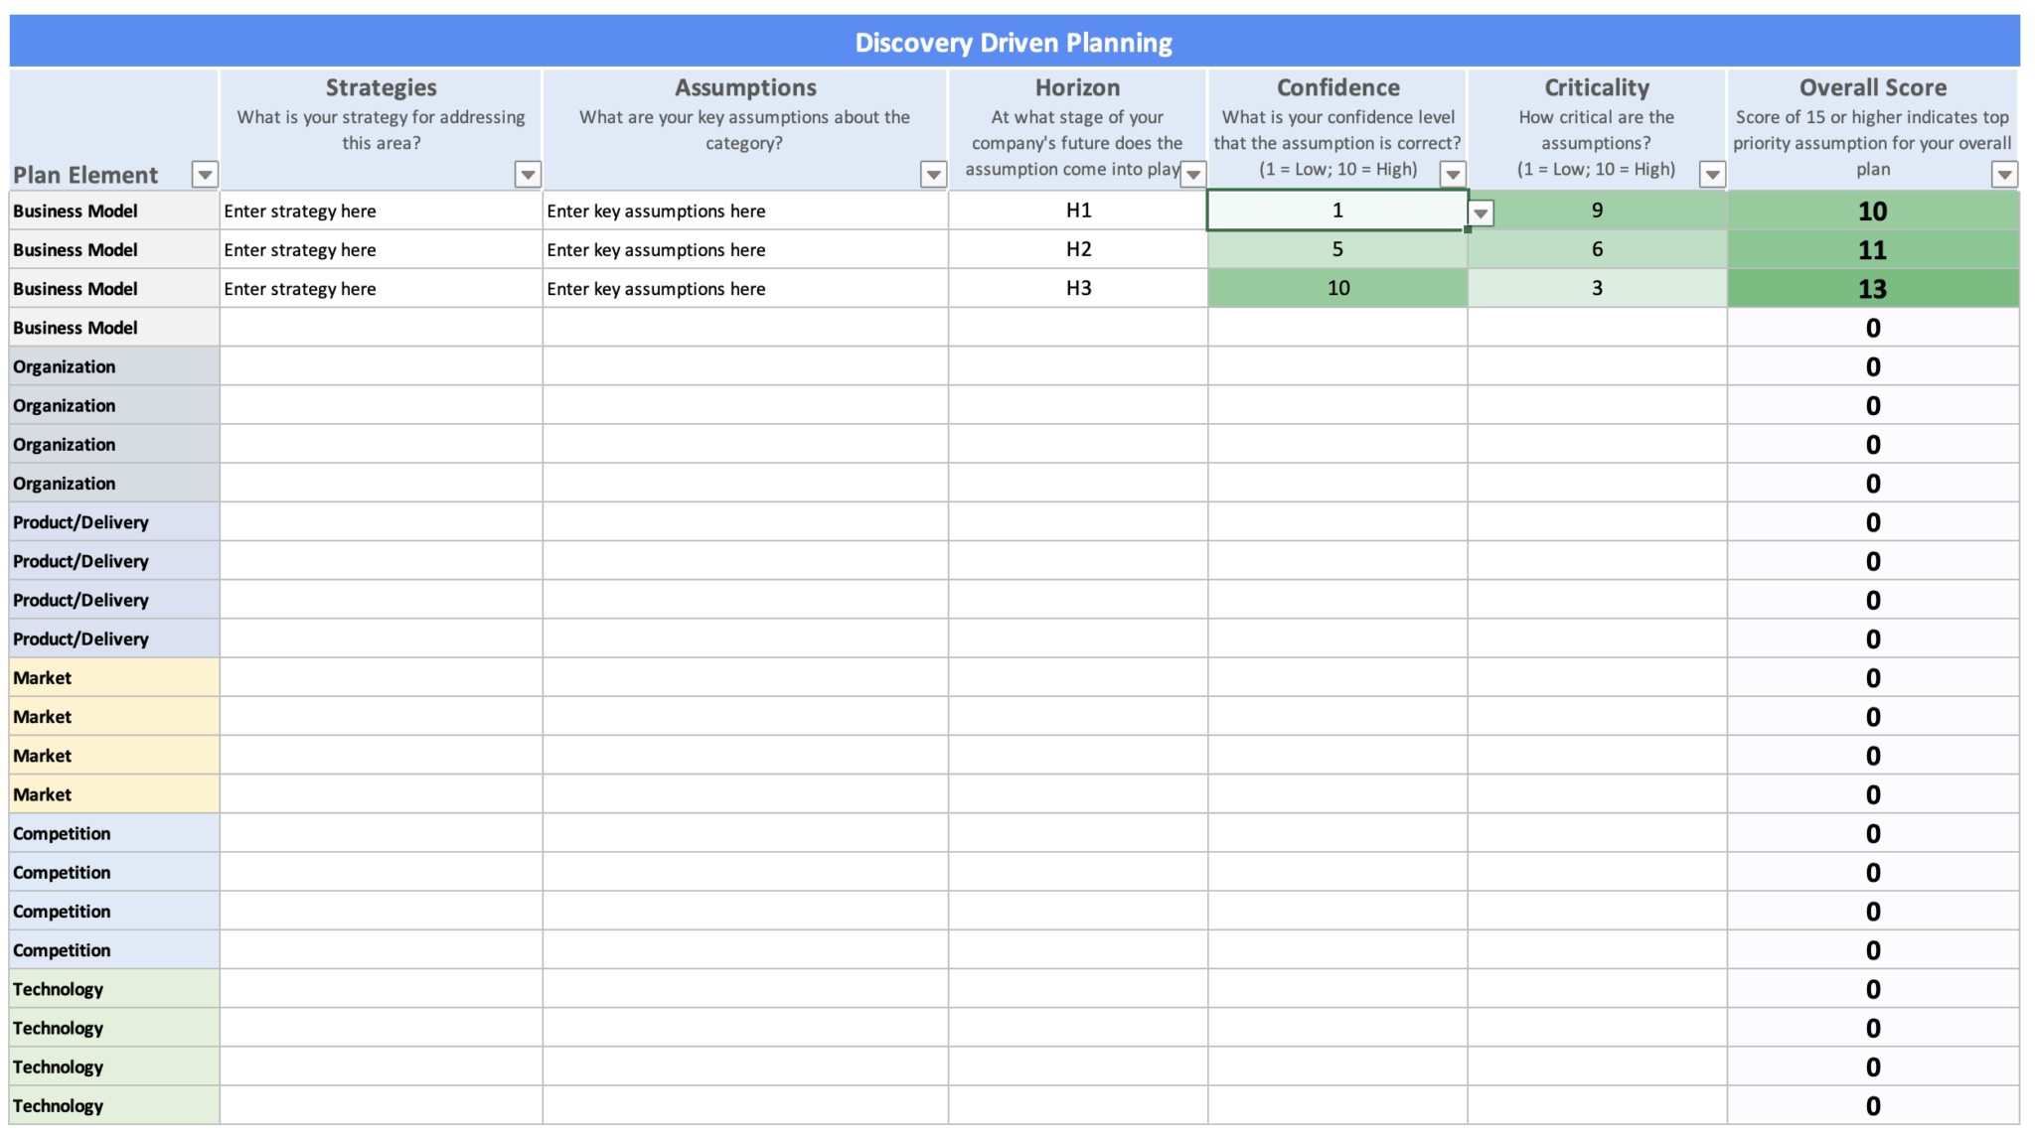Select the H1 horizon cell
The width and height of the screenshot is (2035, 1138).
[x=1077, y=211]
